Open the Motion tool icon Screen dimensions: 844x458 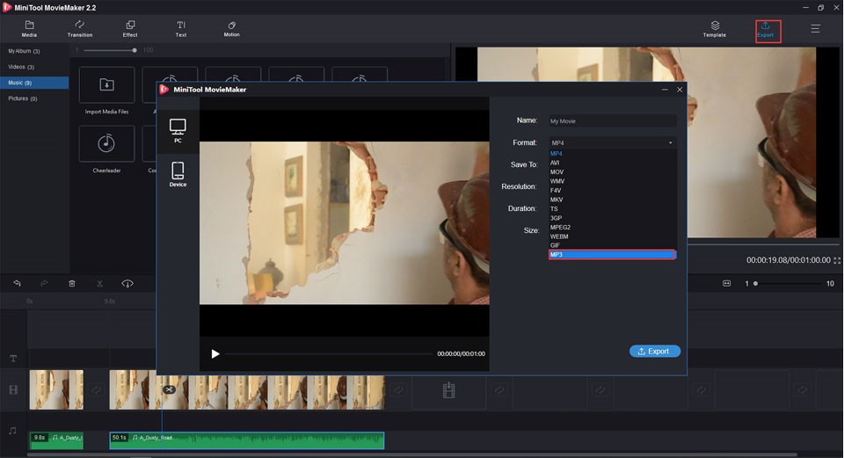[x=231, y=29]
